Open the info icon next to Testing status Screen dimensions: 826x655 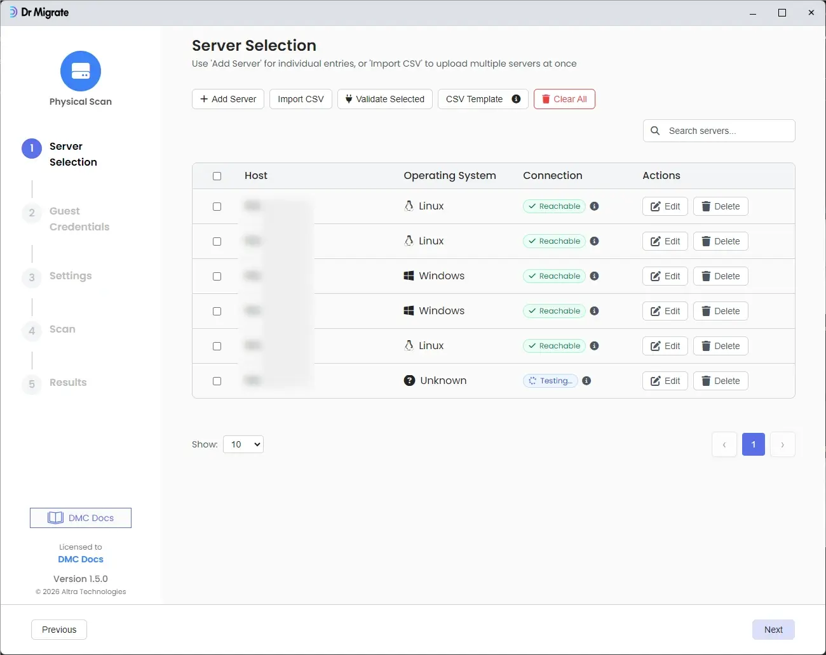pos(586,381)
